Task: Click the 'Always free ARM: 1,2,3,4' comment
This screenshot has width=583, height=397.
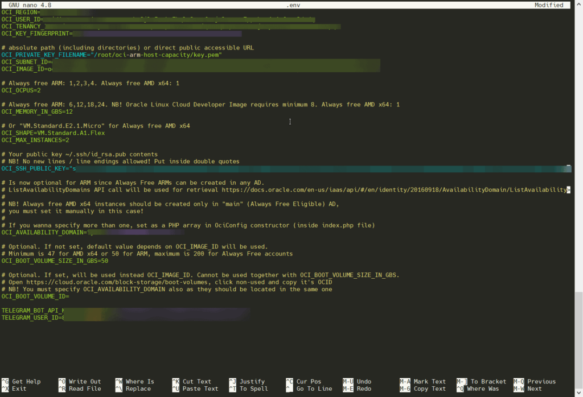Action: pyautogui.click(x=91, y=83)
